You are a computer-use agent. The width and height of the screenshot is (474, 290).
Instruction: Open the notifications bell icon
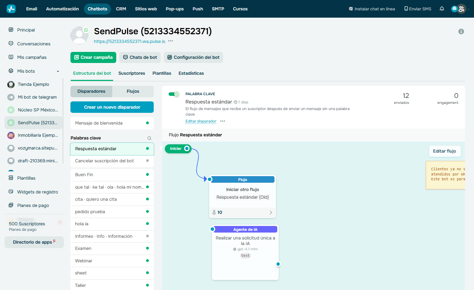[441, 9]
